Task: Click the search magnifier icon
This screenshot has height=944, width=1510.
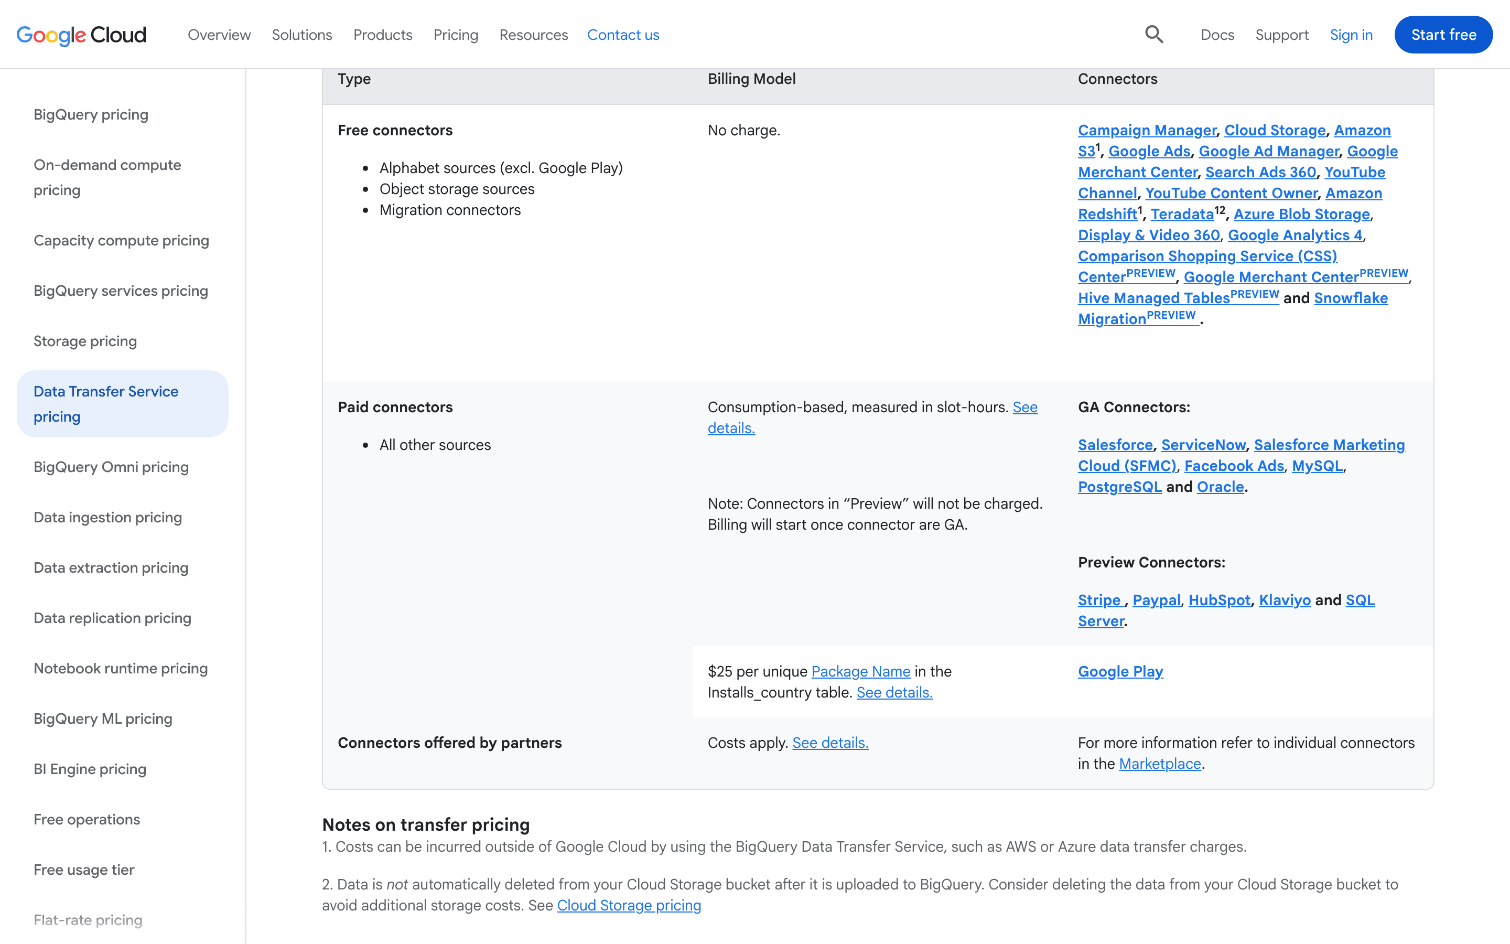Action: click(1153, 34)
